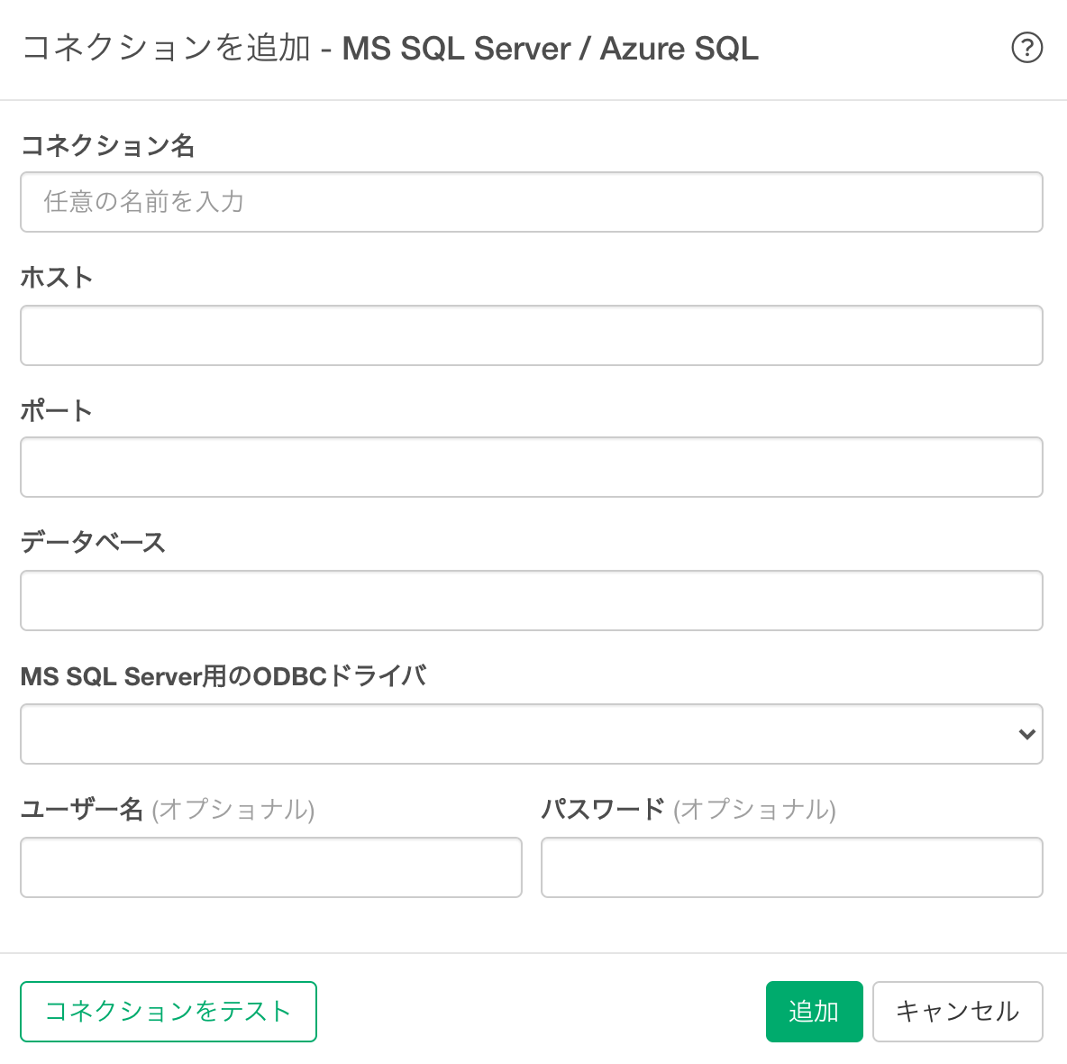The image size is (1067, 1064).
Task: Click into the データベース field
Action: (532, 601)
